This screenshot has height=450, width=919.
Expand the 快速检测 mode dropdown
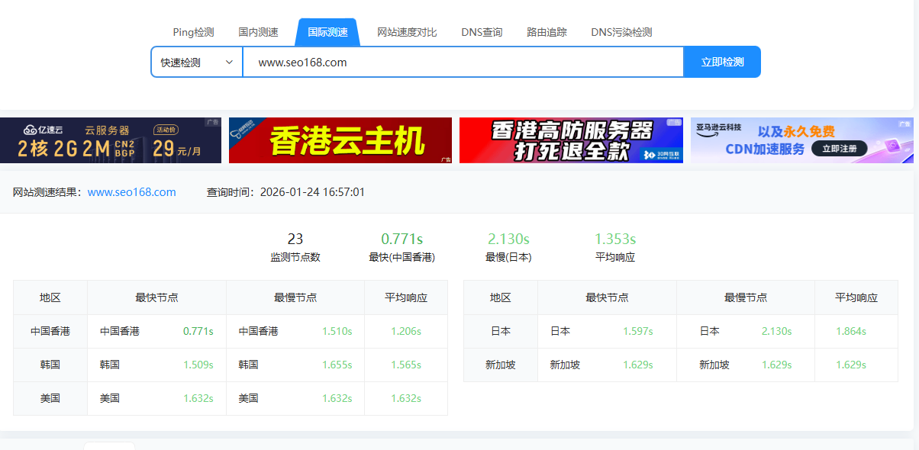[196, 62]
